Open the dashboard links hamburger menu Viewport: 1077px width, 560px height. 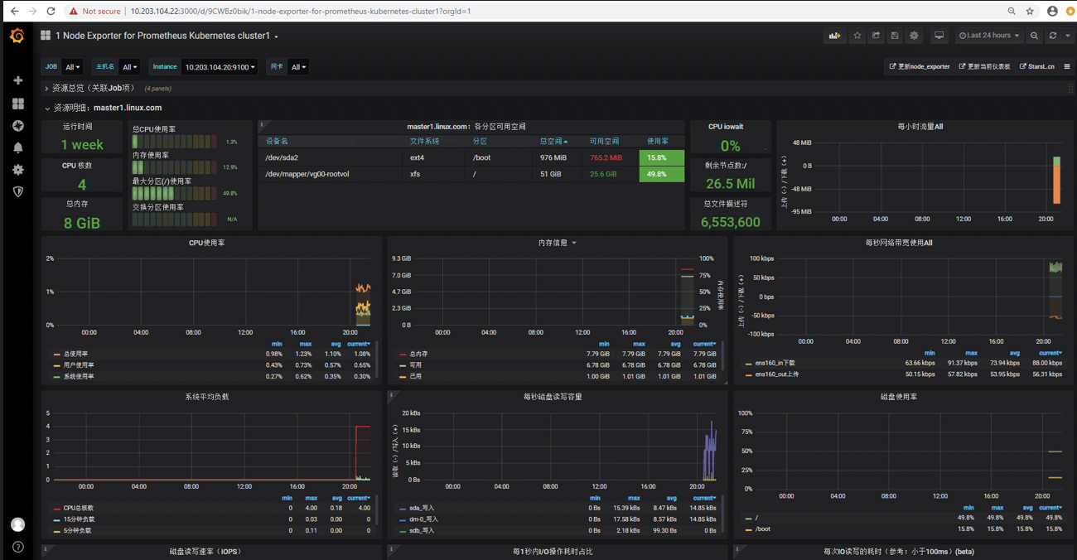click(1067, 66)
